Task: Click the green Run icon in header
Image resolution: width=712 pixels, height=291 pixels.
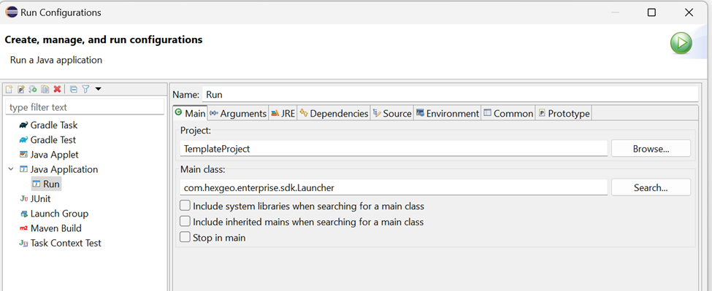Action: [x=681, y=44]
